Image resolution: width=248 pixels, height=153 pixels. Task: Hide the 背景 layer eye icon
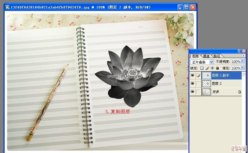pos(192,92)
